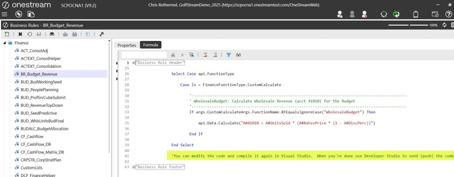Click the second compile-all icon in toolbar
The image size is (454, 177).
click(75, 34)
